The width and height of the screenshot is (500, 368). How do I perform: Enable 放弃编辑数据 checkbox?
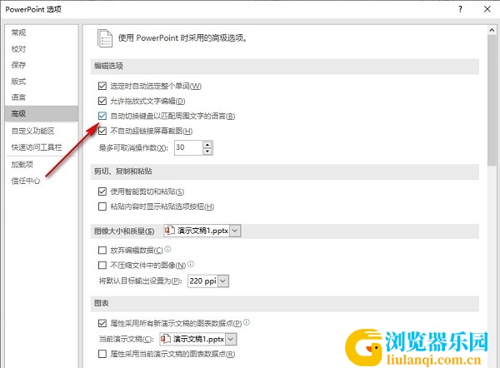[x=102, y=250]
